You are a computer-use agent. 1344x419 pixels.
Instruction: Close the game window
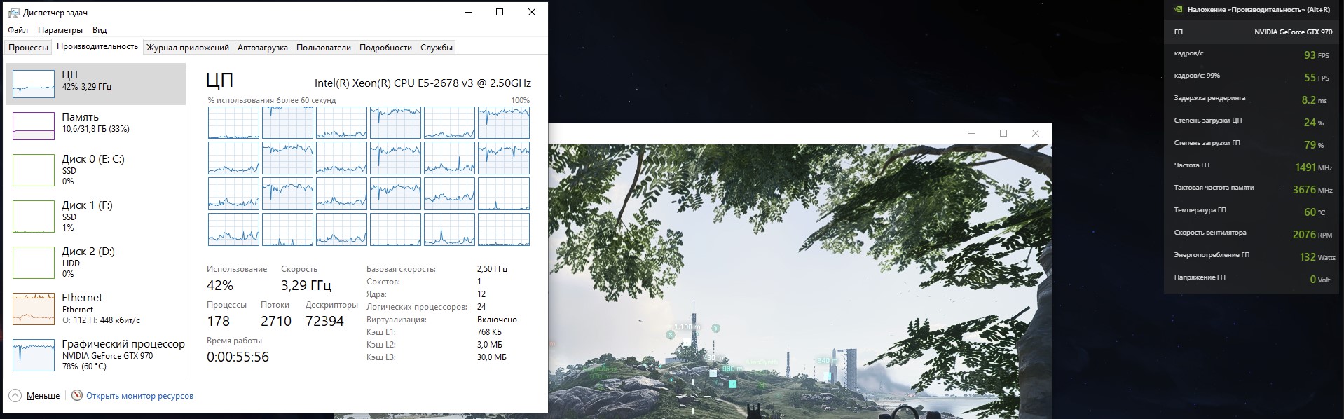point(1036,133)
